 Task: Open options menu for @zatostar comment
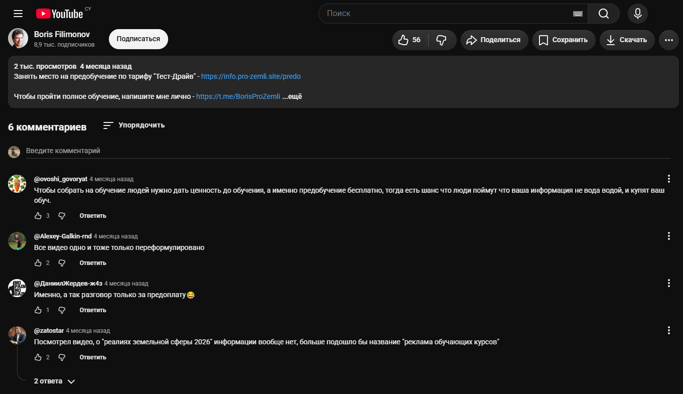[669, 330]
